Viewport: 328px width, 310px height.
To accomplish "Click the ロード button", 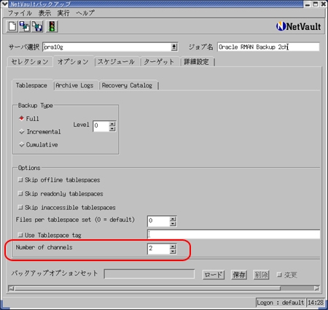I will (214, 275).
